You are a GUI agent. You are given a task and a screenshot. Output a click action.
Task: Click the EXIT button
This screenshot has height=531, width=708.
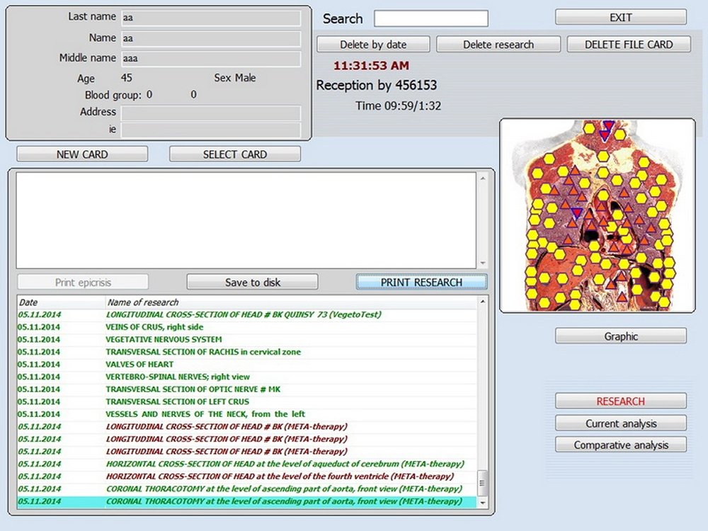tap(620, 17)
